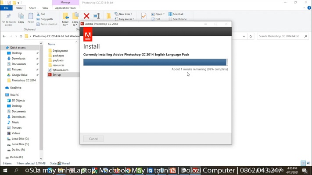Click the Search Photoshop CC 2014 box

pos(283,36)
